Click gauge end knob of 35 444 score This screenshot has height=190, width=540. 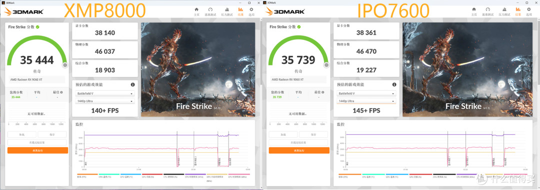[65, 65]
